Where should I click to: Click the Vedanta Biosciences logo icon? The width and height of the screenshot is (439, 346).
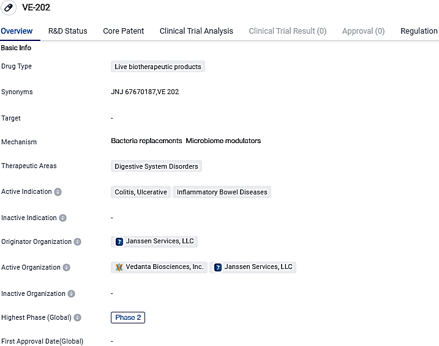pos(119,267)
